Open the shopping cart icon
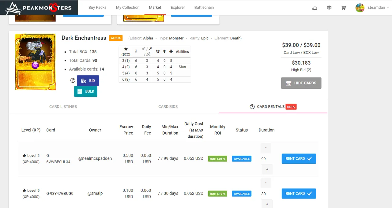The height and width of the screenshot is (208, 392). click(x=344, y=8)
